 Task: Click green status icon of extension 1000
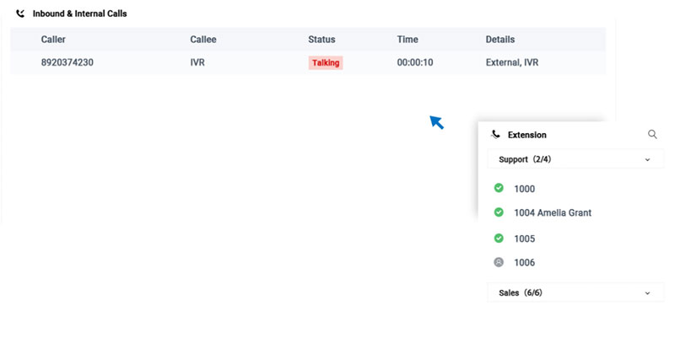pos(499,189)
